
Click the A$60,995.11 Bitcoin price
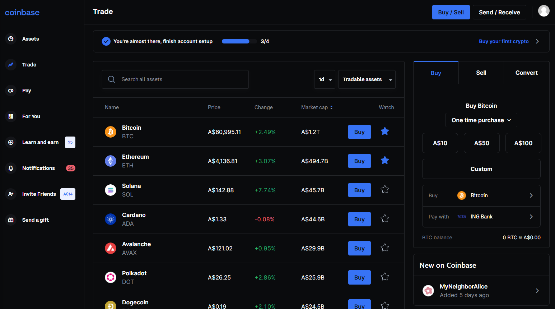pyautogui.click(x=224, y=132)
